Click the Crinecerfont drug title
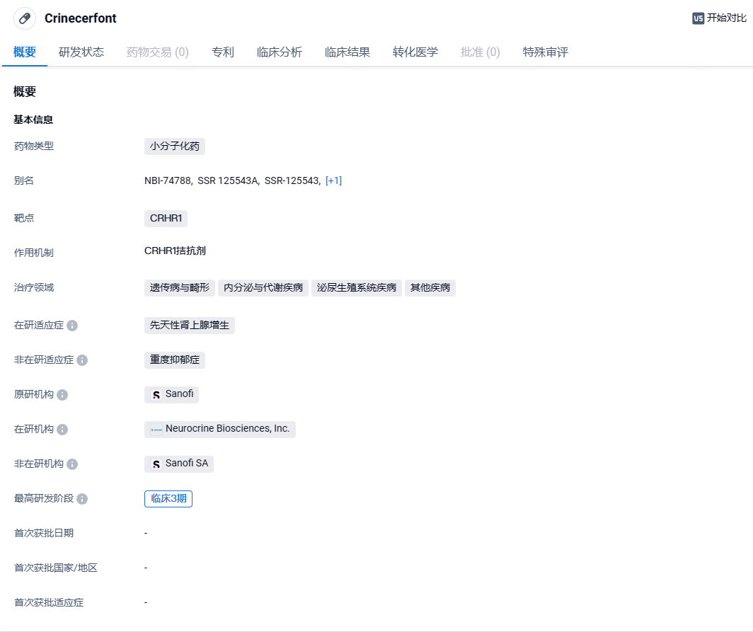The height and width of the screenshot is (632, 753). (x=81, y=18)
